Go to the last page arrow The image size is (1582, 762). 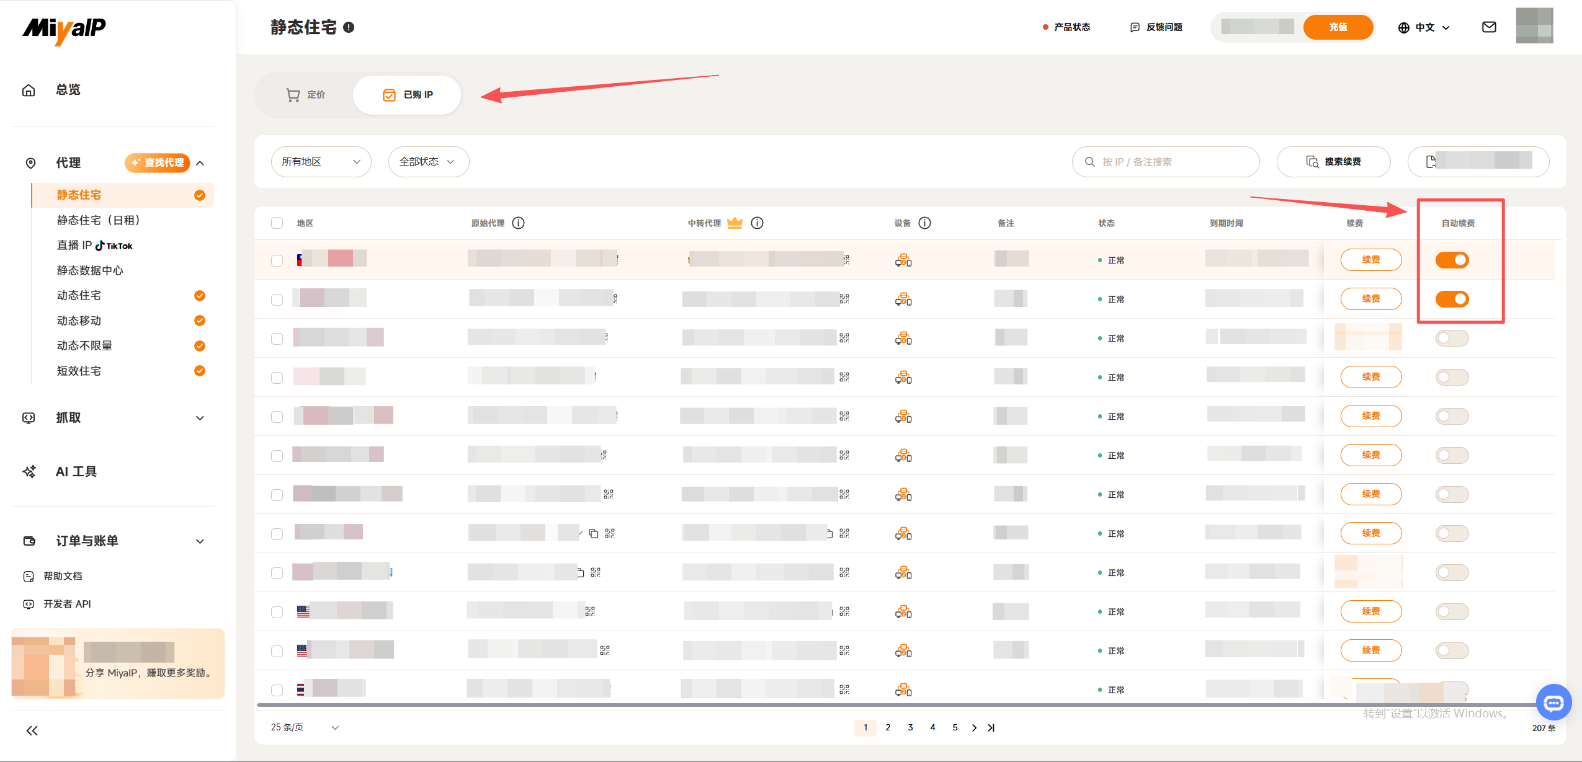(x=991, y=728)
